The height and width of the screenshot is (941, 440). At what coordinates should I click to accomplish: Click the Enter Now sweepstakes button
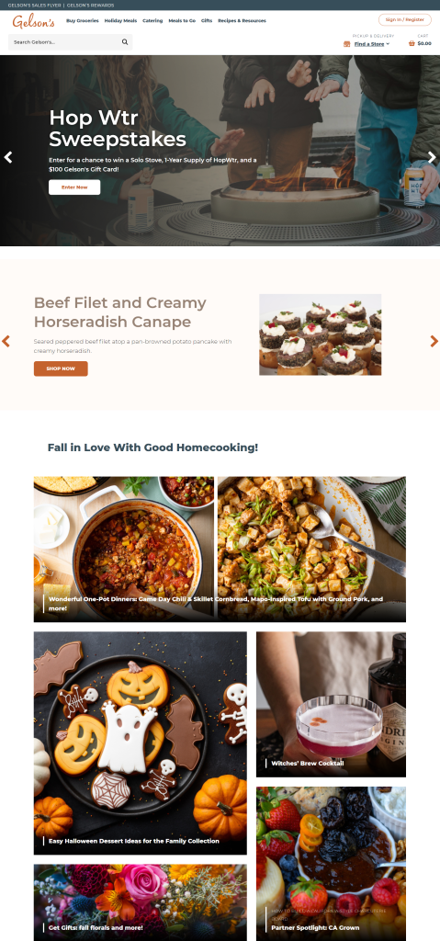[x=74, y=187]
